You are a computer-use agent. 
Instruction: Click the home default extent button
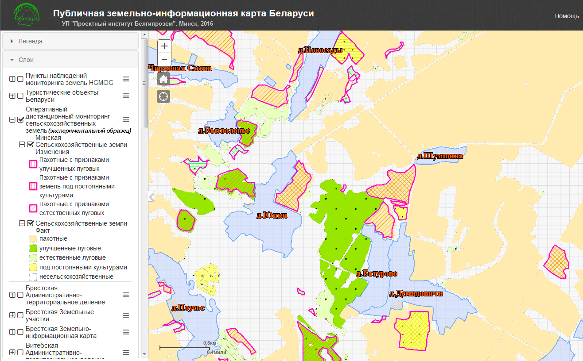point(163,79)
